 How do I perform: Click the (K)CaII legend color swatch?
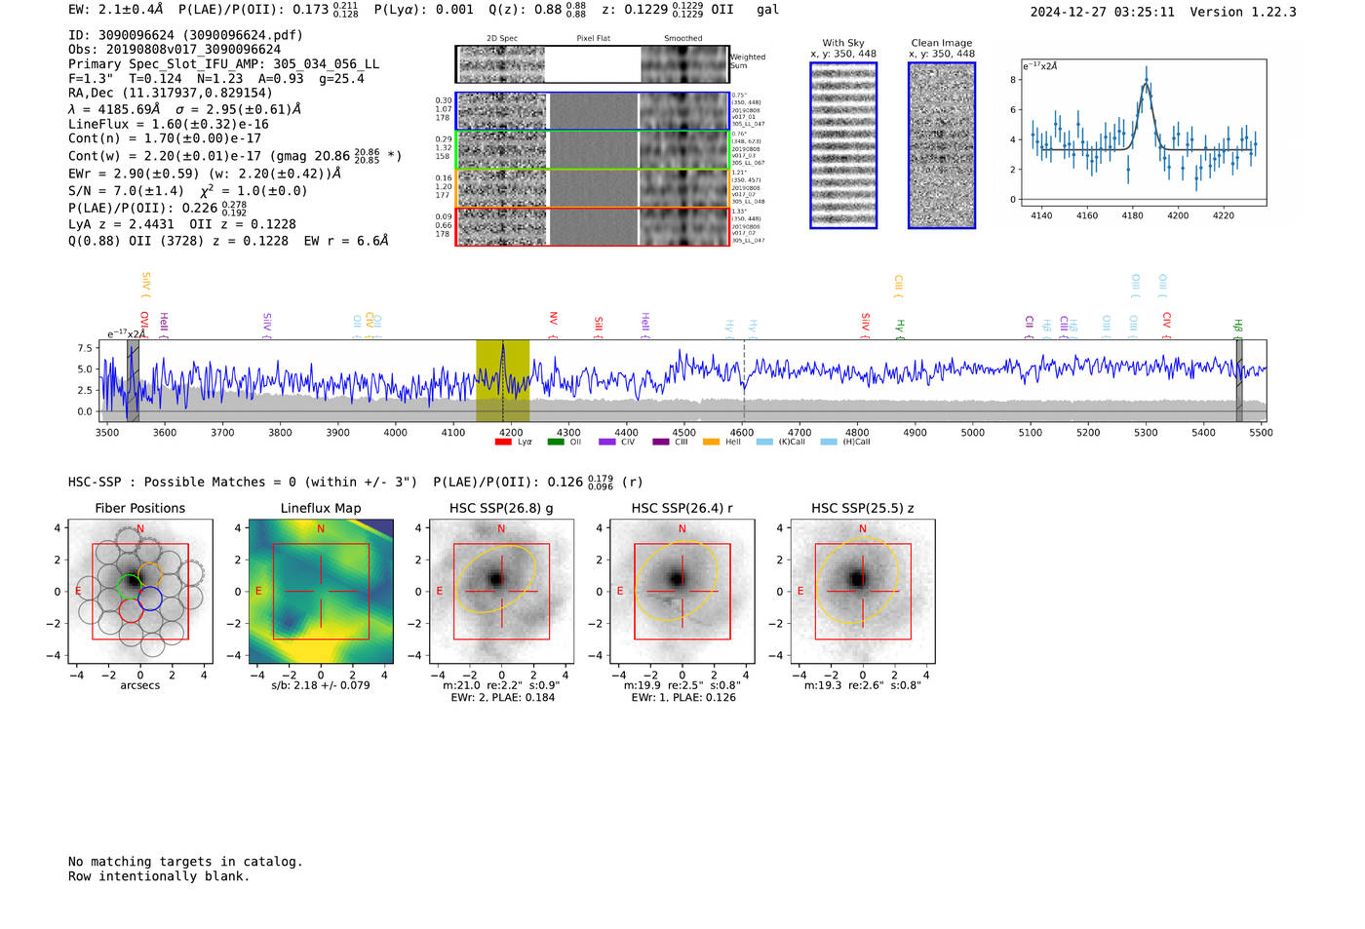click(x=764, y=443)
